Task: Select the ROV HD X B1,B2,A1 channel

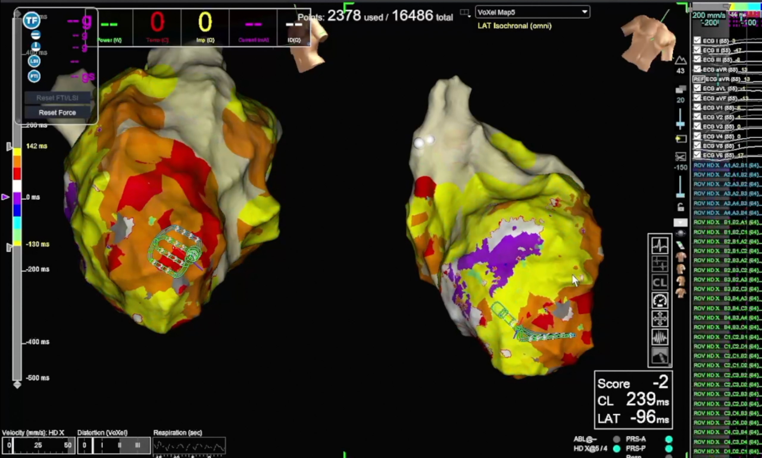Action: (726, 222)
